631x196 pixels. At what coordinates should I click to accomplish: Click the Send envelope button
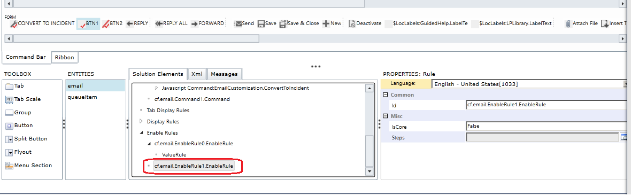pos(244,23)
